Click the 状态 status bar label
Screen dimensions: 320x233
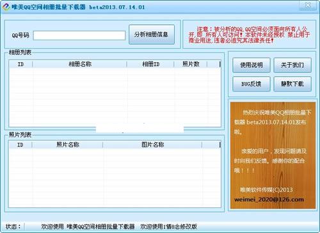point(13,227)
